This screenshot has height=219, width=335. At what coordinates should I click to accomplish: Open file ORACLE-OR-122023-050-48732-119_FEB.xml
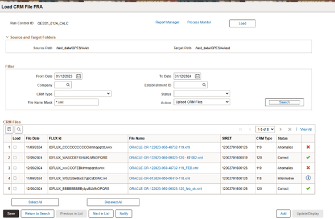tap(164, 168)
